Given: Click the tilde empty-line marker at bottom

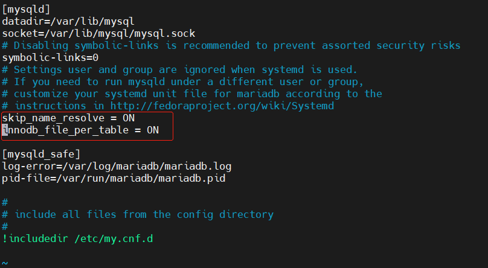Looking at the screenshot, I should pyautogui.click(x=5, y=263).
